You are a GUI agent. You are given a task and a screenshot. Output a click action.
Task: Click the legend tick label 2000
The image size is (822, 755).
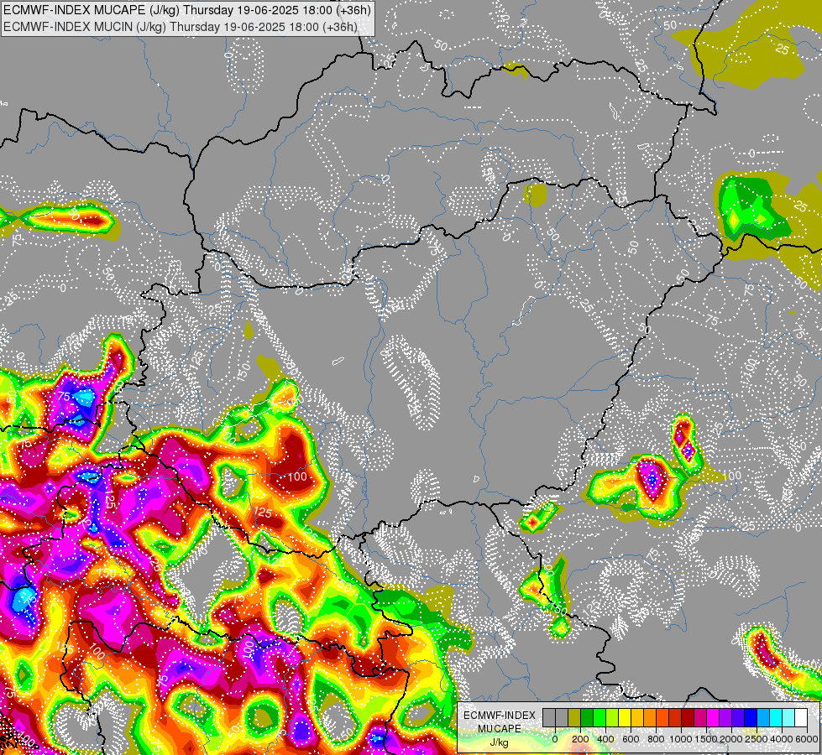pyautogui.click(x=731, y=739)
